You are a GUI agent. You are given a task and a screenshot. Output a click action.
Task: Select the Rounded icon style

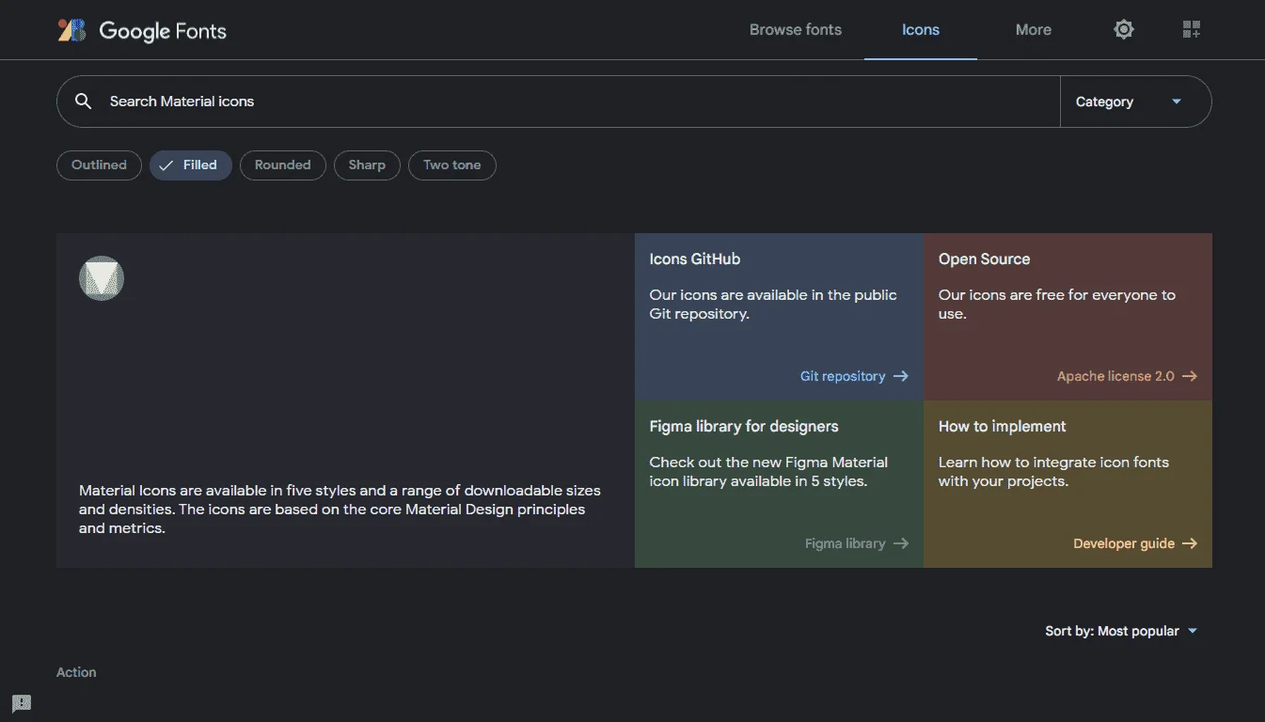pyautogui.click(x=283, y=165)
